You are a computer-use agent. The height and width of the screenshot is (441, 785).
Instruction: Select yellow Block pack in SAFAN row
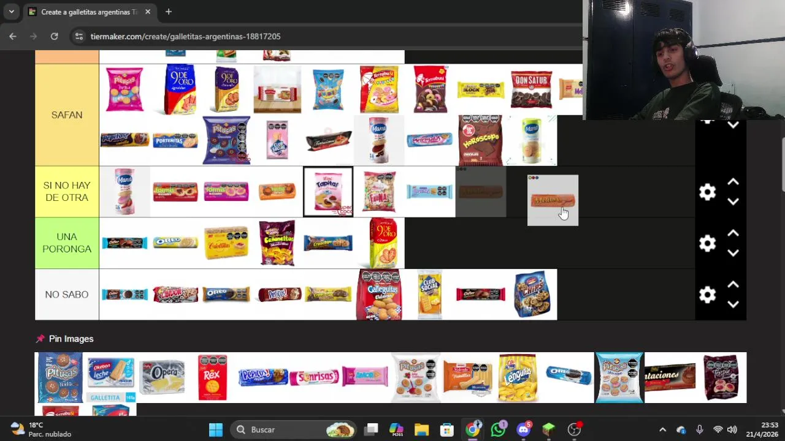click(481, 91)
